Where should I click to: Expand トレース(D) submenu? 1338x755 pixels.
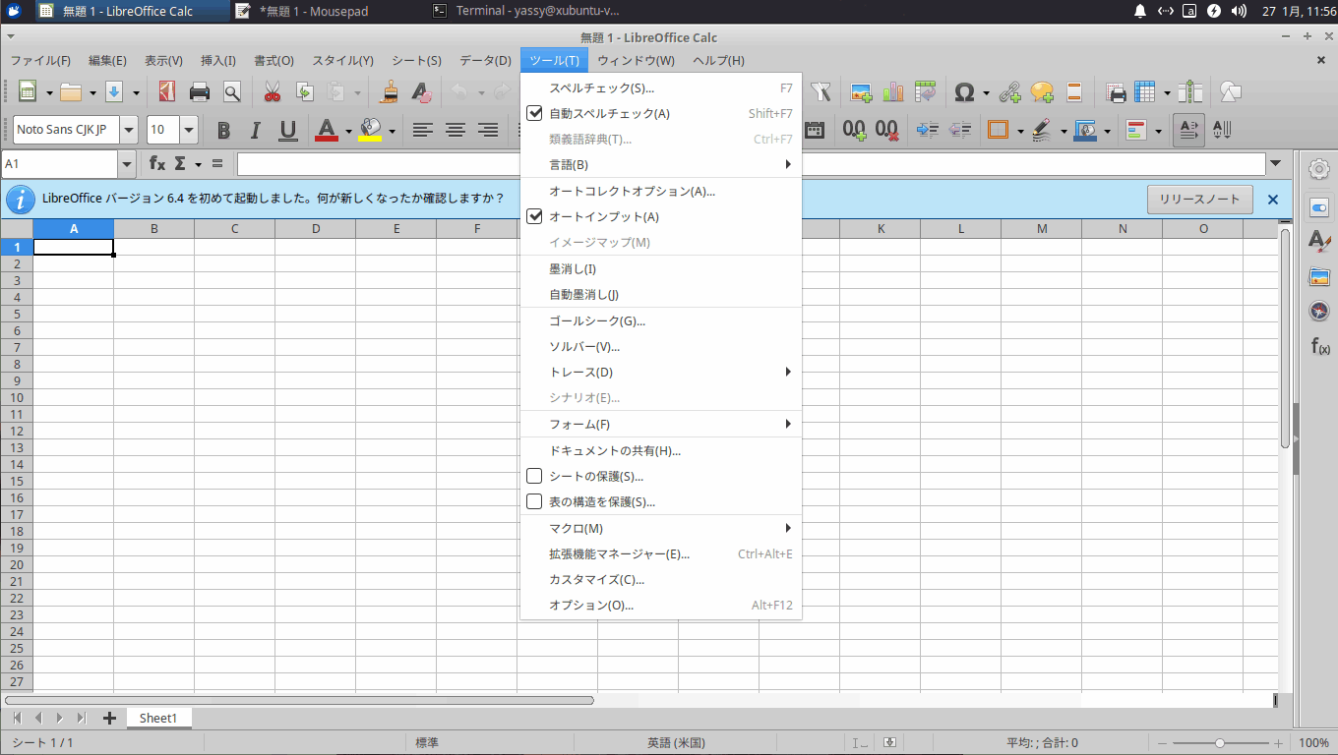(x=660, y=372)
